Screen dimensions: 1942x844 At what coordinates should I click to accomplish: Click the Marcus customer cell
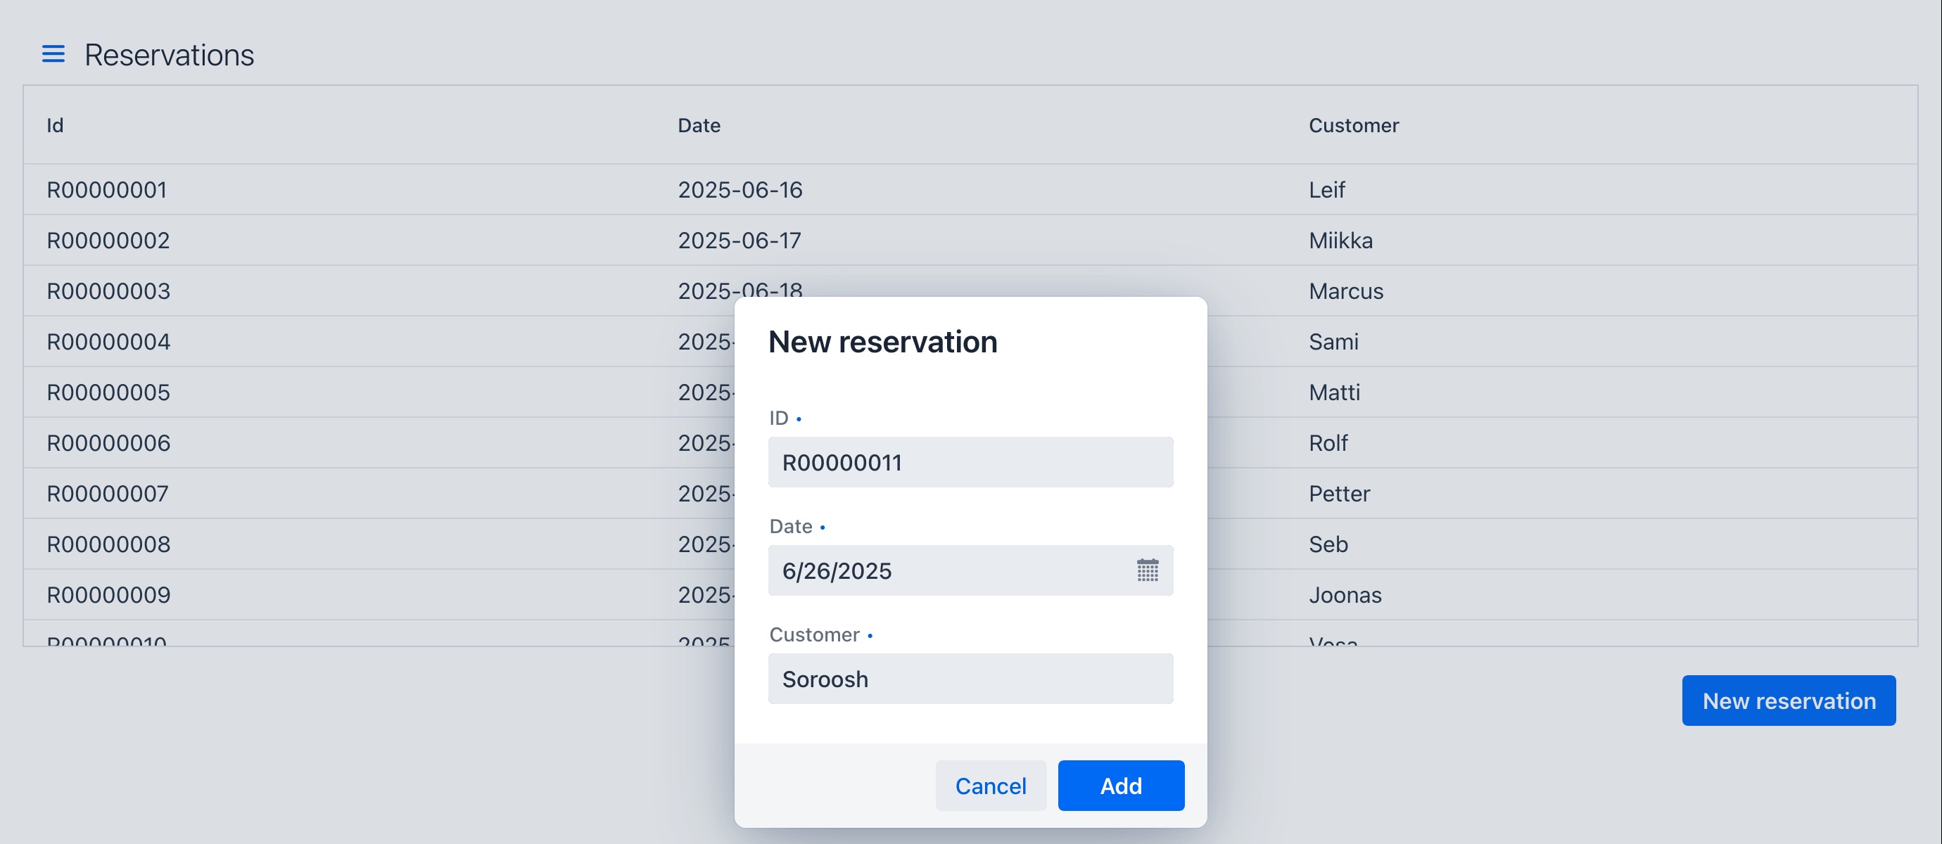pos(1345,291)
